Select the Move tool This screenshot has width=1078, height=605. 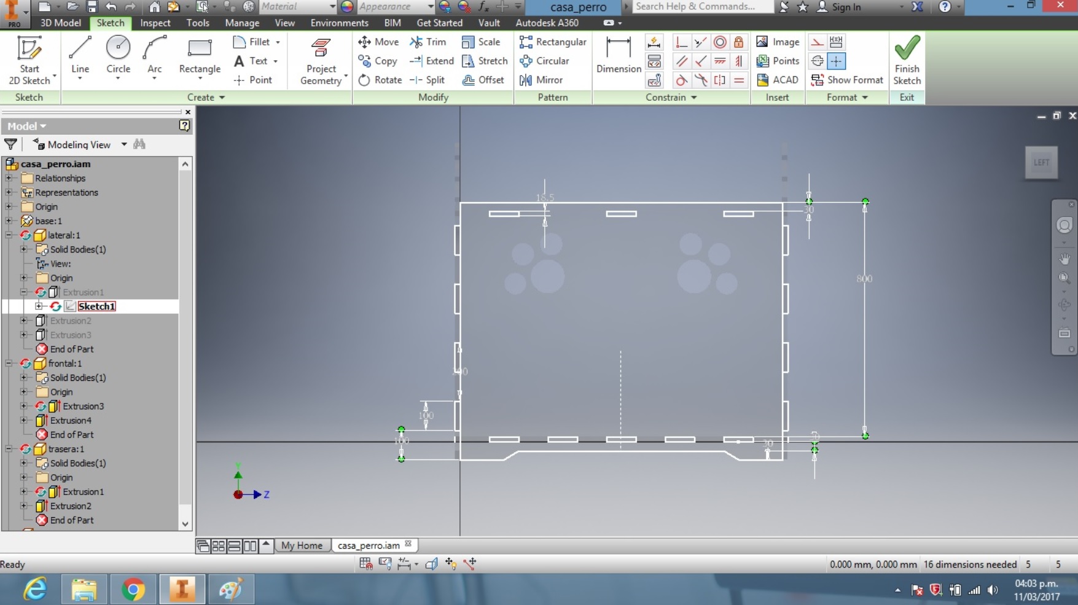coord(379,42)
